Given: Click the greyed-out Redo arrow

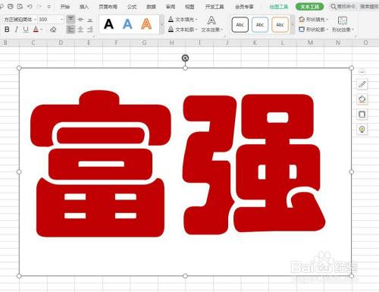Looking at the screenshot, I should (39, 7).
